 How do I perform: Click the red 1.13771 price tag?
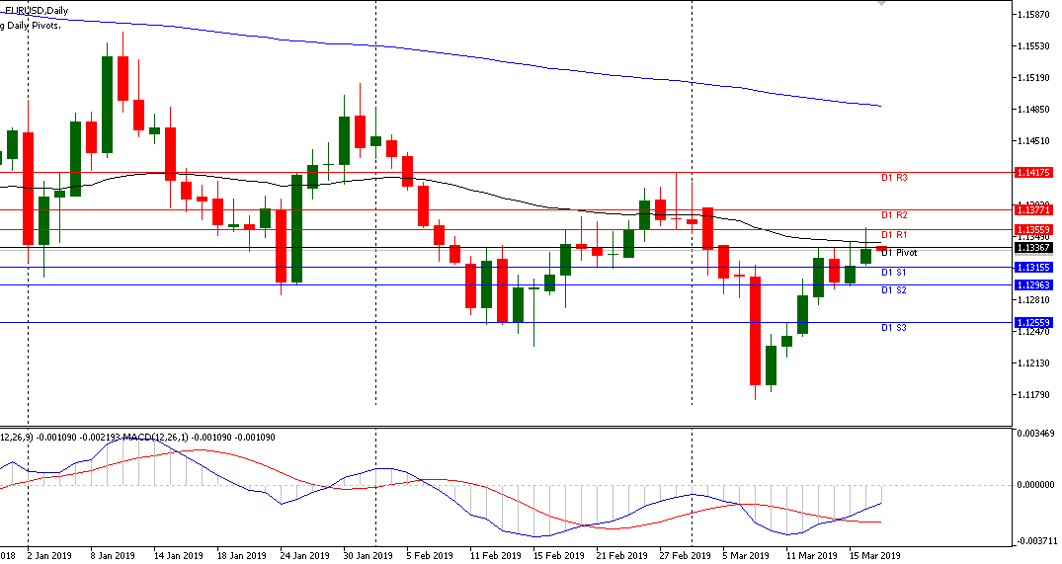click(1033, 209)
